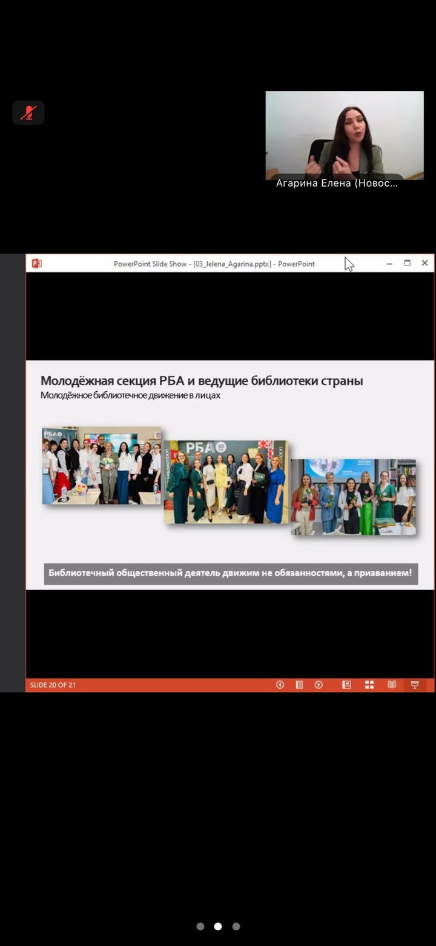Screen dimensions: 436x946
Task: Click the left group photo on slide
Action: coord(101,466)
